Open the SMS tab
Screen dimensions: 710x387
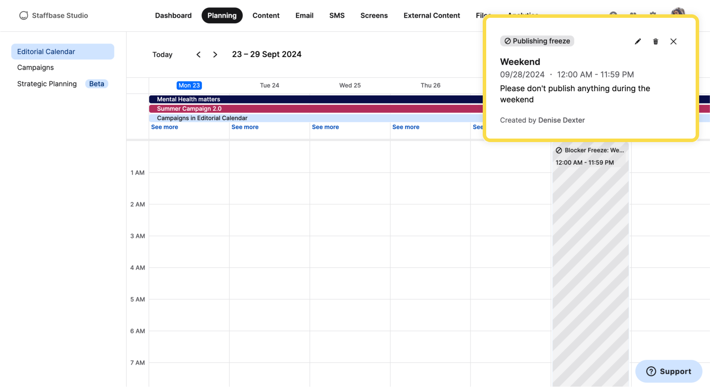click(x=337, y=15)
